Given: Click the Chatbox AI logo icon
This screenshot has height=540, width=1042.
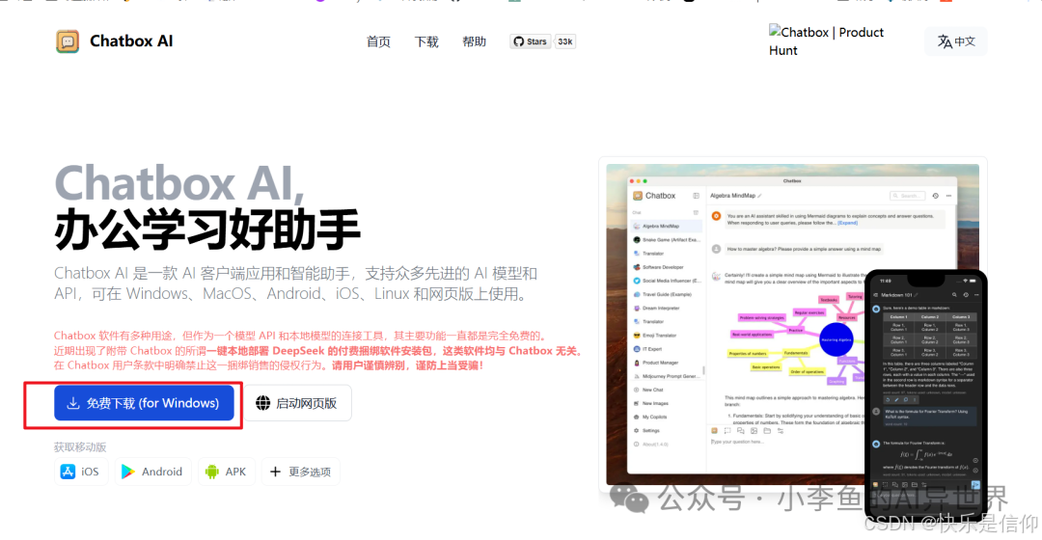Looking at the screenshot, I should pos(68,41).
